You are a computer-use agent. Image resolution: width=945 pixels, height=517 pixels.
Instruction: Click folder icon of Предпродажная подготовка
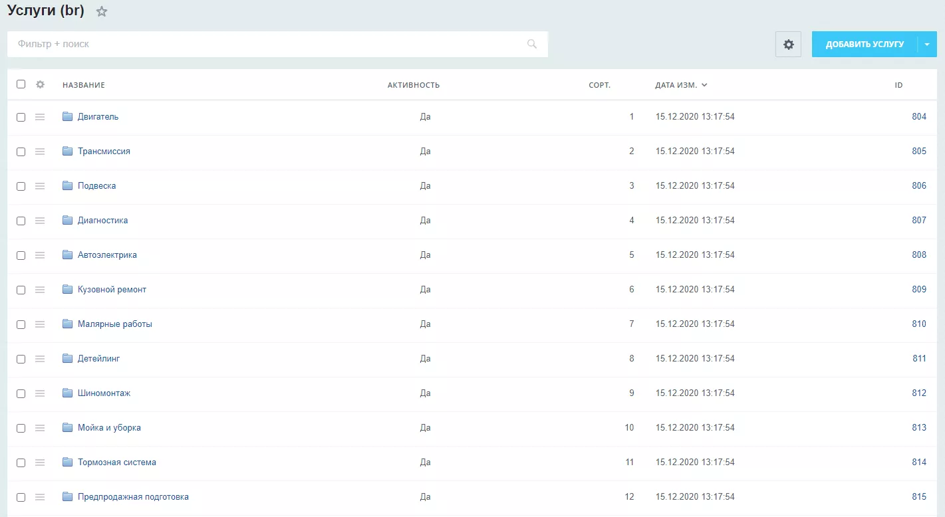[x=67, y=496]
